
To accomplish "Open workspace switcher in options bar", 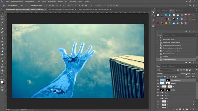I will coord(194,6).
